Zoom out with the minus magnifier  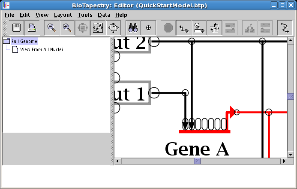(51, 27)
